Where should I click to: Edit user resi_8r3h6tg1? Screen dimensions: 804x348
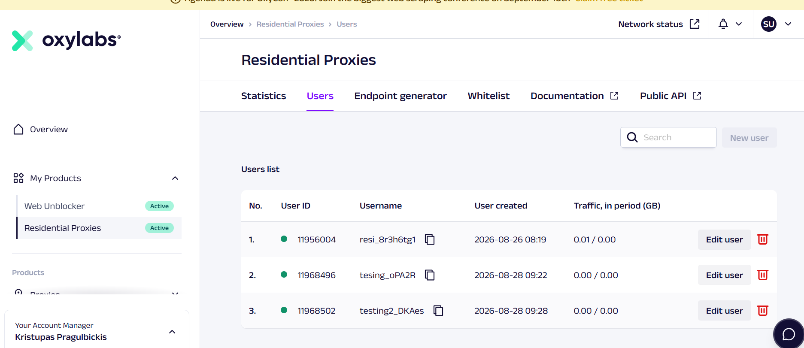pyautogui.click(x=724, y=239)
